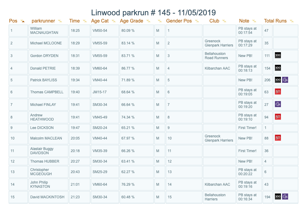Image resolution: width=307 pixels, height=204 pixels.
Task: Click the Total Runs column header
Action: [275, 21]
